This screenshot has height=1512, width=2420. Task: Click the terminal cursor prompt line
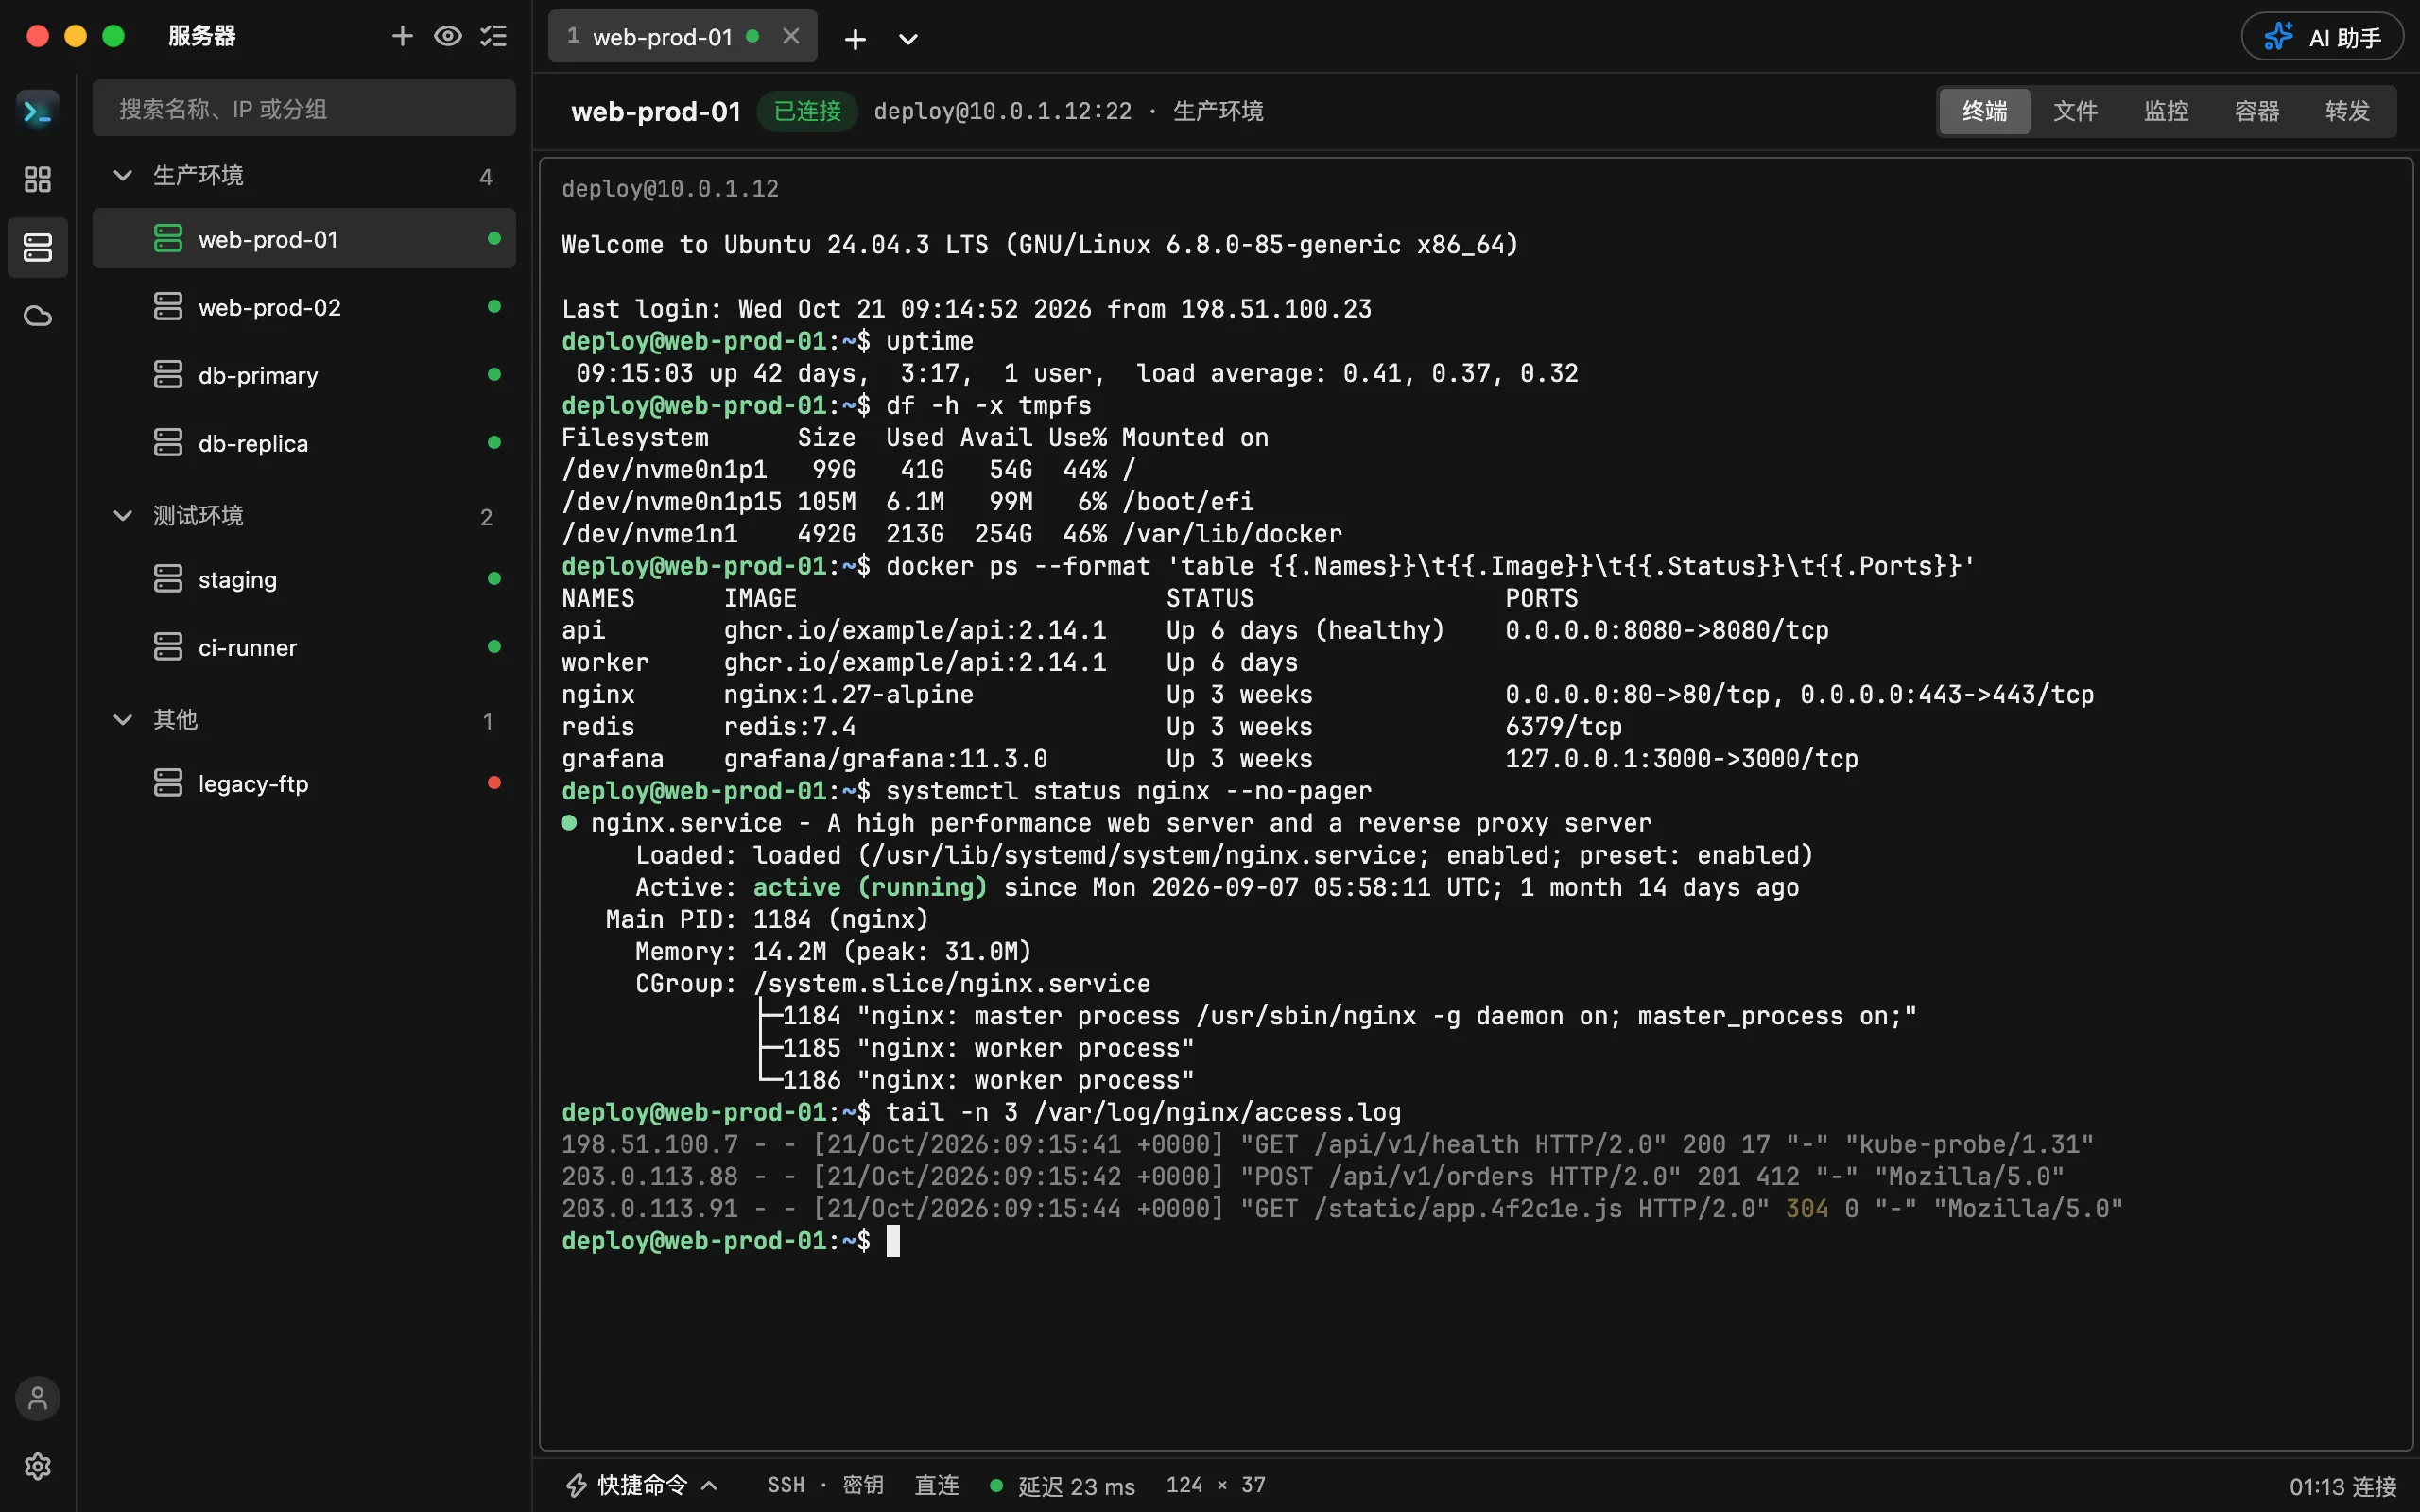730,1241
